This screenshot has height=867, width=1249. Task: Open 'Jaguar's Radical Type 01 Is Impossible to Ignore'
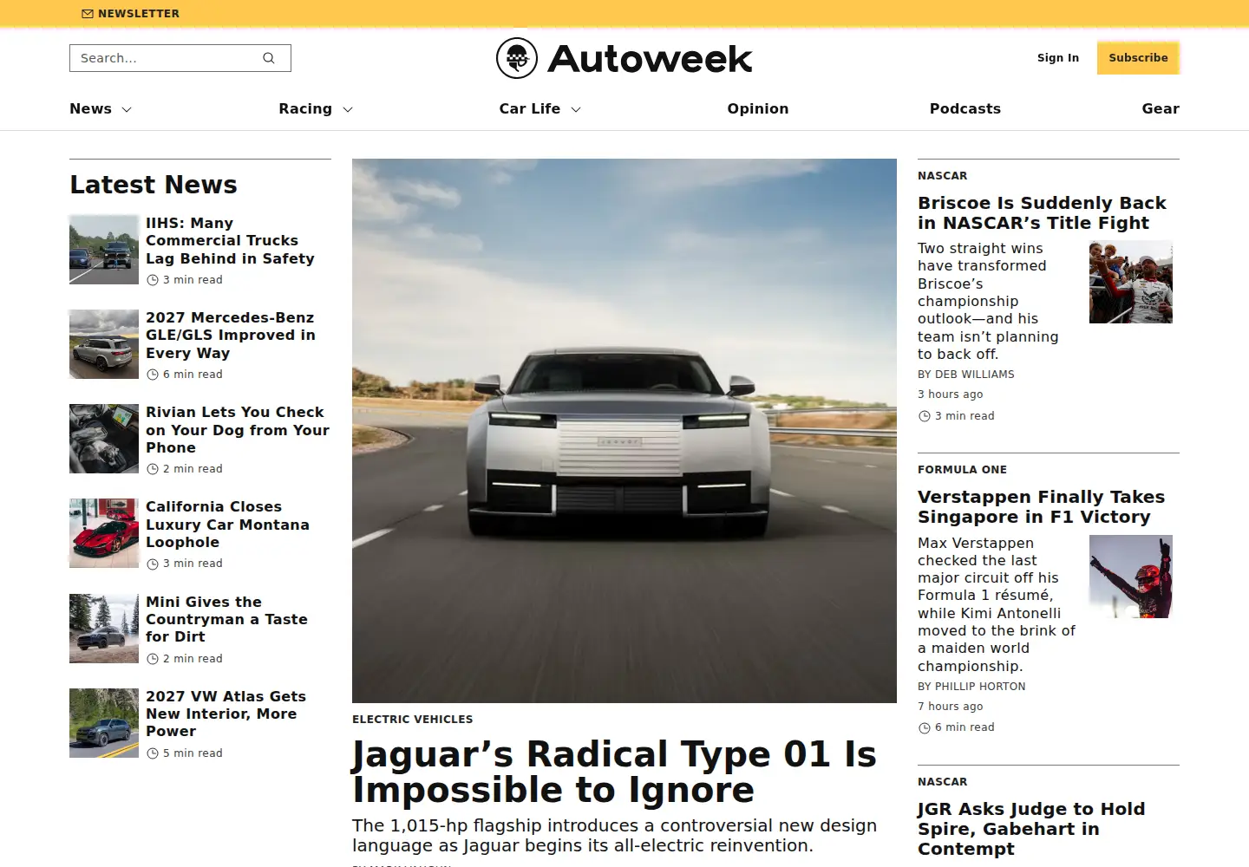tap(614, 772)
